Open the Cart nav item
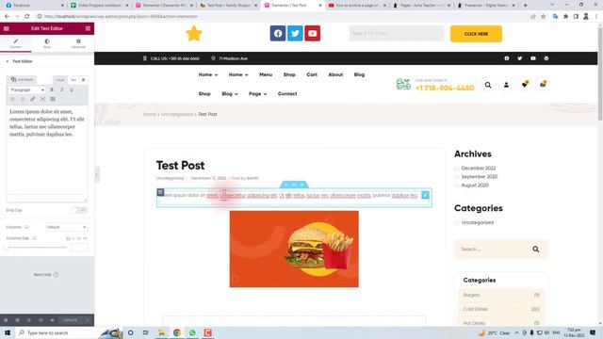The height and width of the screenshot is (339, 603). coord(312,74)
